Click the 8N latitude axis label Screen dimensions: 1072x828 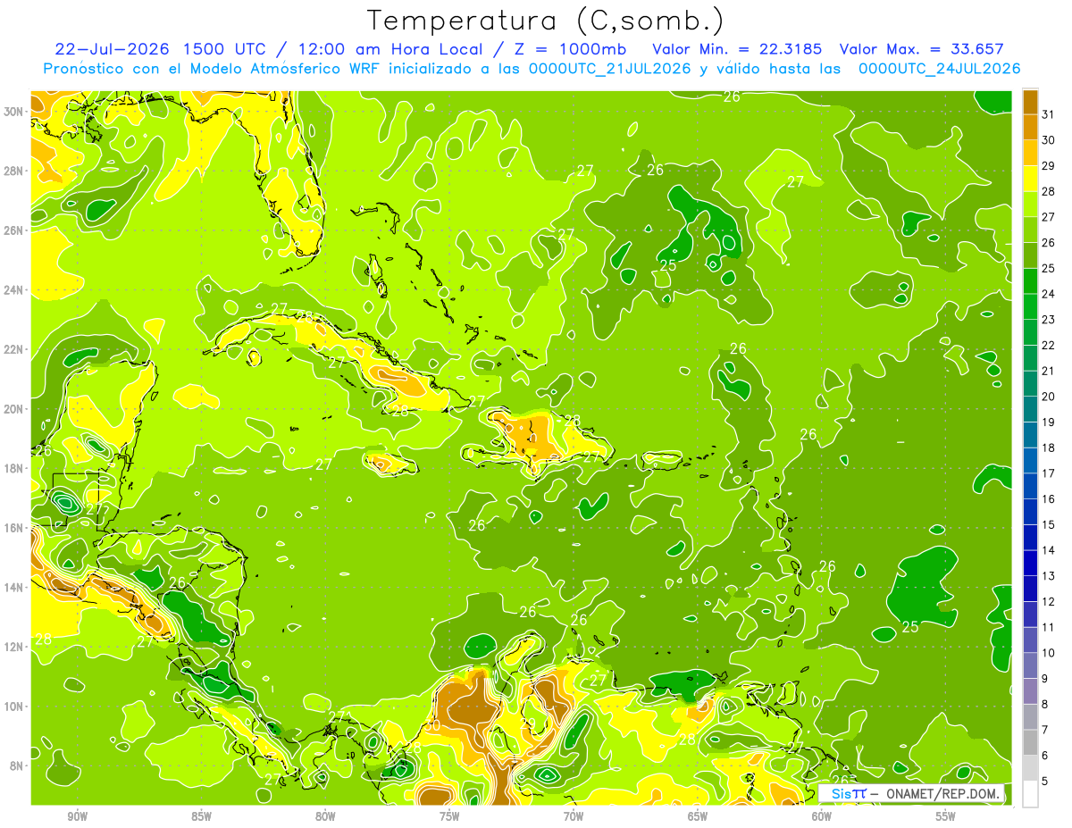pos(17,765)
